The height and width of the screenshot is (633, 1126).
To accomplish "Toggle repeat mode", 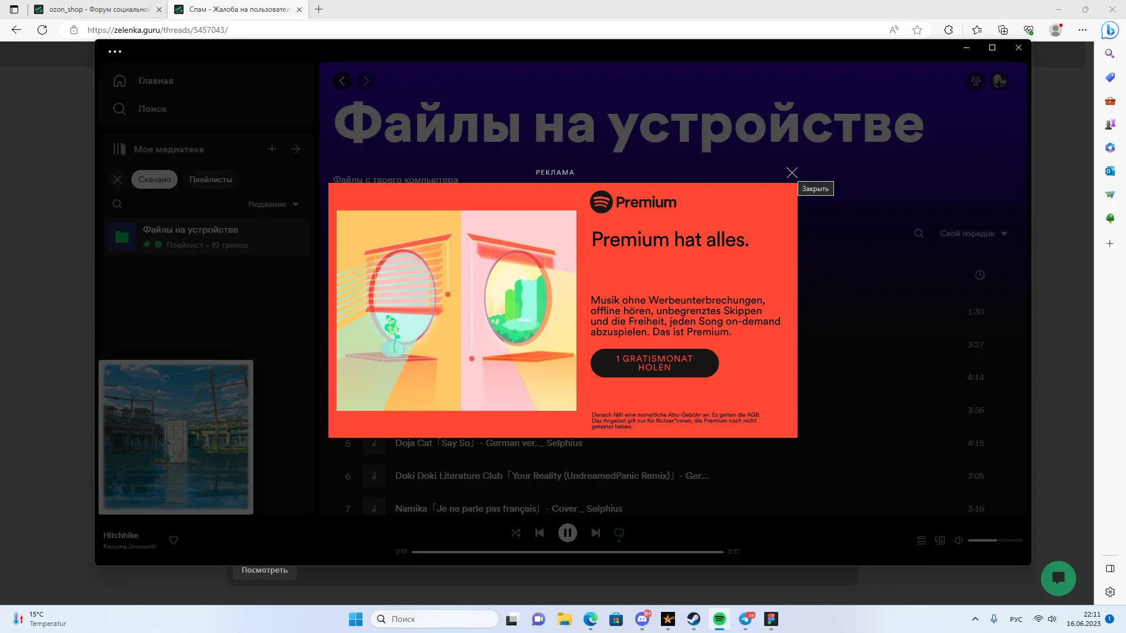I will [619, 533].
